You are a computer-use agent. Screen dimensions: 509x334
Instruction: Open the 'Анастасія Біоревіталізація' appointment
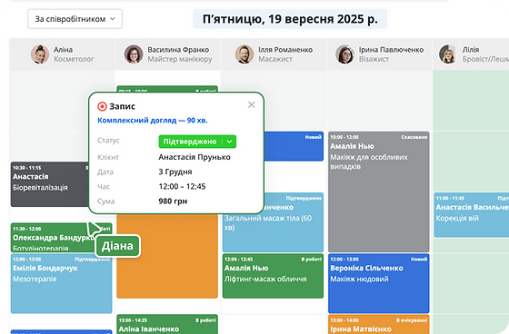click(49, 184)
